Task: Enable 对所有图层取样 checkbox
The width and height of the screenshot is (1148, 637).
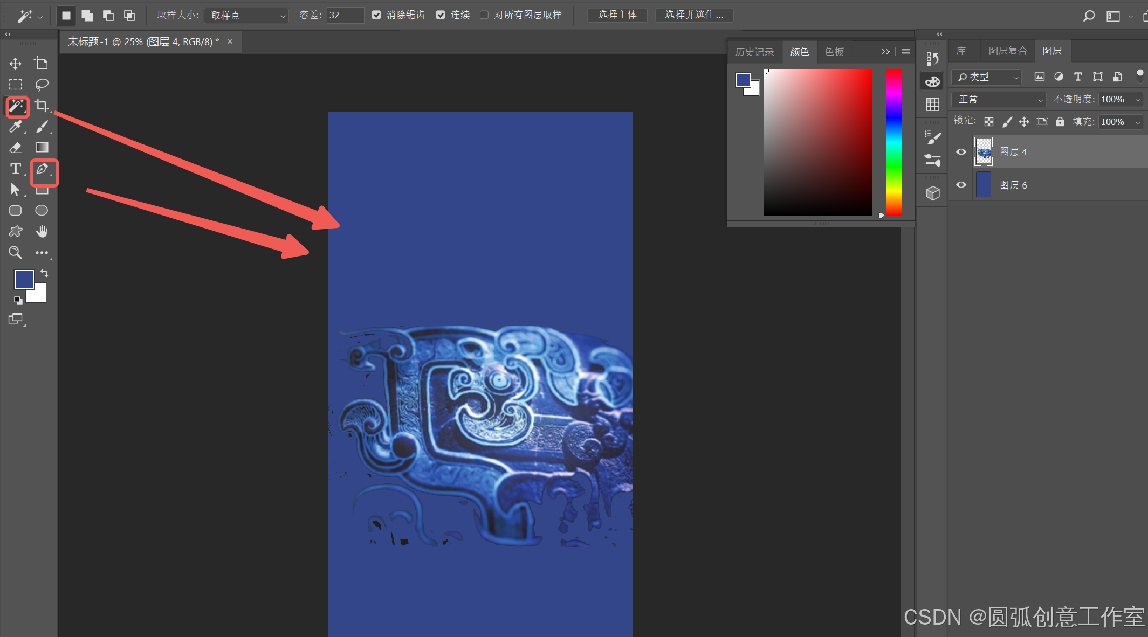Action: click(x=484, y=15)
